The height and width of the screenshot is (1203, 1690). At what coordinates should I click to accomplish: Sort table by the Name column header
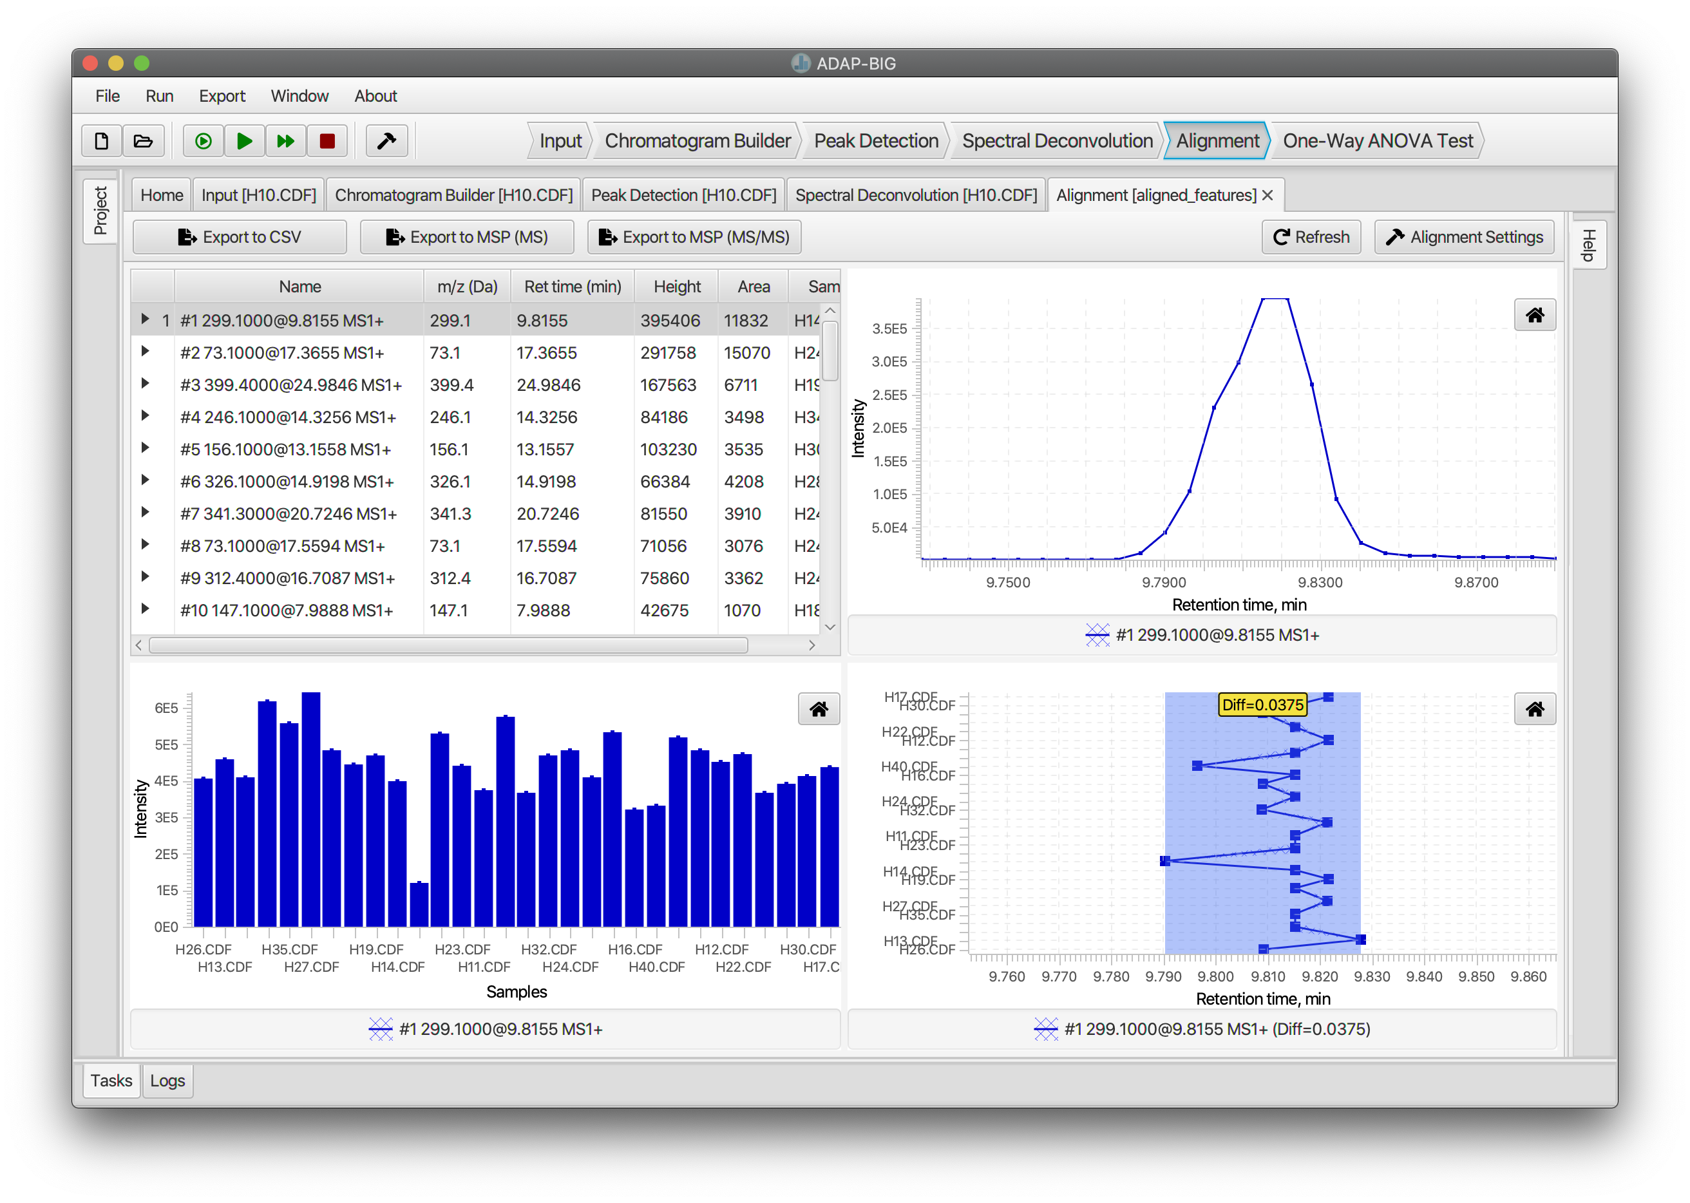[299, 287]
